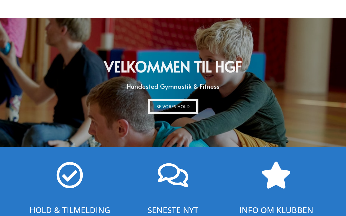Open the HOLD & TILMELDING heading link
The image size is (346, 216).
pos(70,210)
